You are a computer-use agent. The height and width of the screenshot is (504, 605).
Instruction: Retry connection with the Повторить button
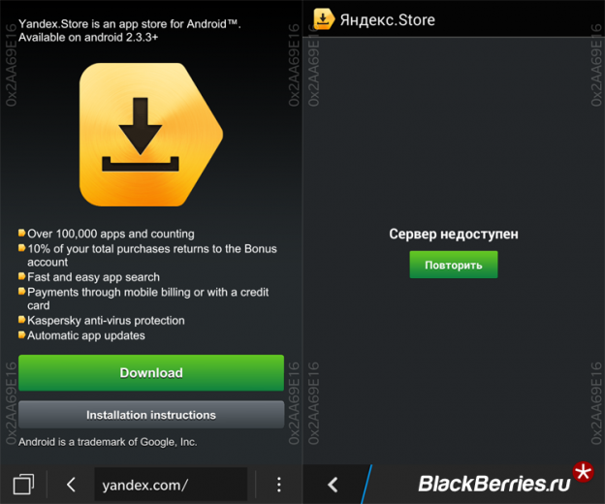453,265
